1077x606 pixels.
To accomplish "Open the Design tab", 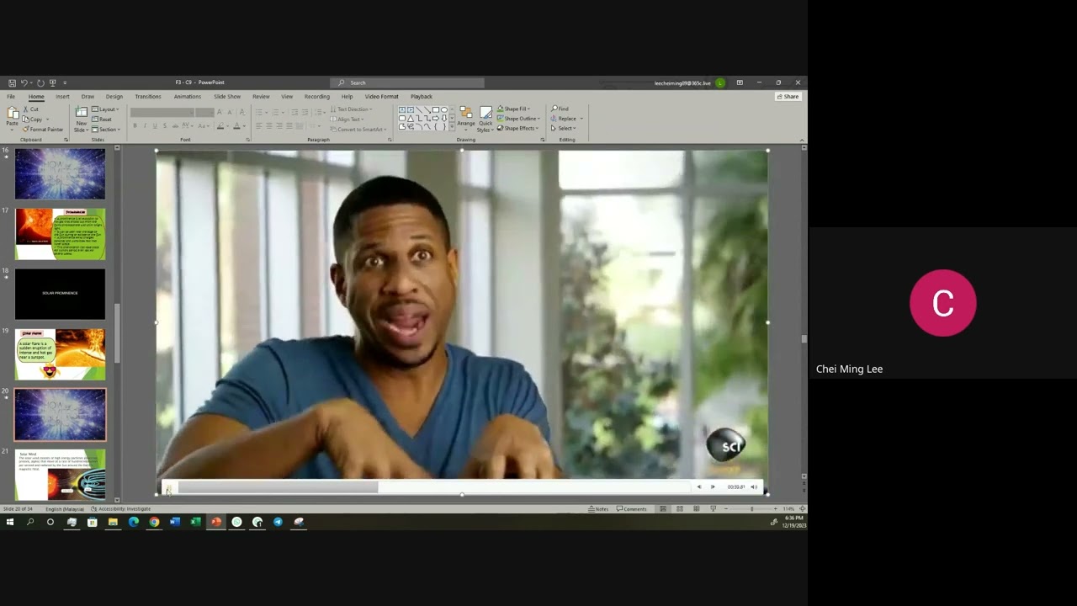I will click(x=114, y=97).
